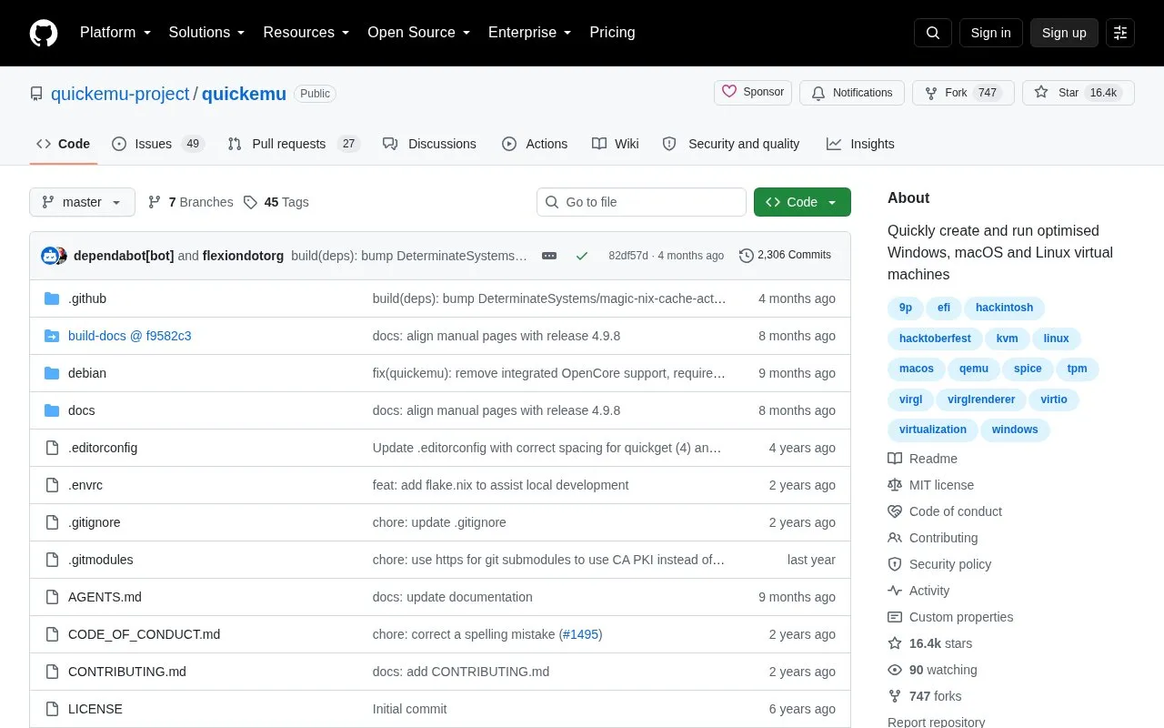
Task: Open the .github folder
Action: [87, 298]
